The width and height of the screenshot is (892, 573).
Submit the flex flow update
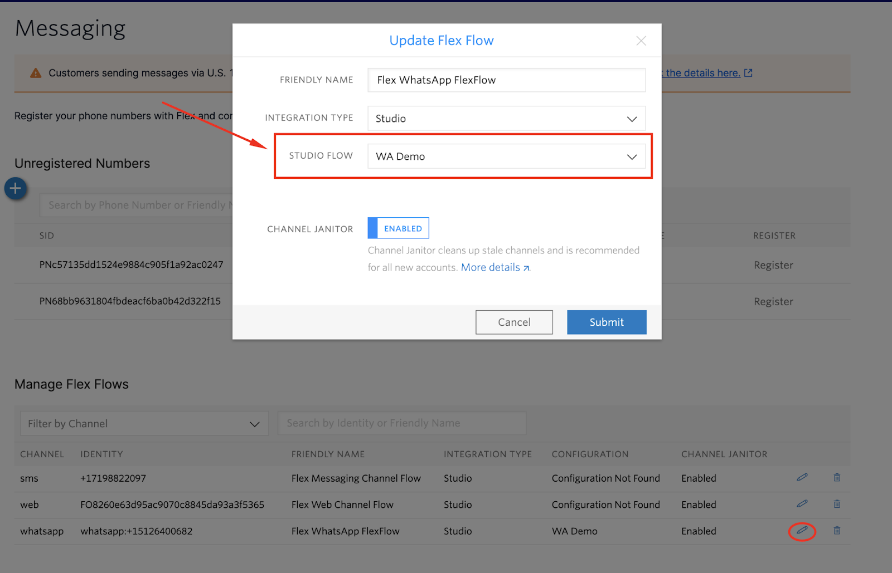point(607,322)
